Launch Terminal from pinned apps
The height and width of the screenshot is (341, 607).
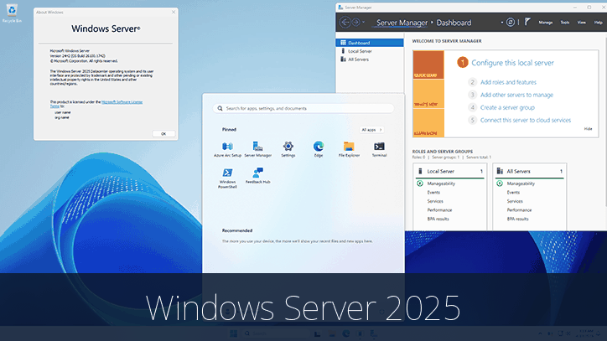(379, 149)
